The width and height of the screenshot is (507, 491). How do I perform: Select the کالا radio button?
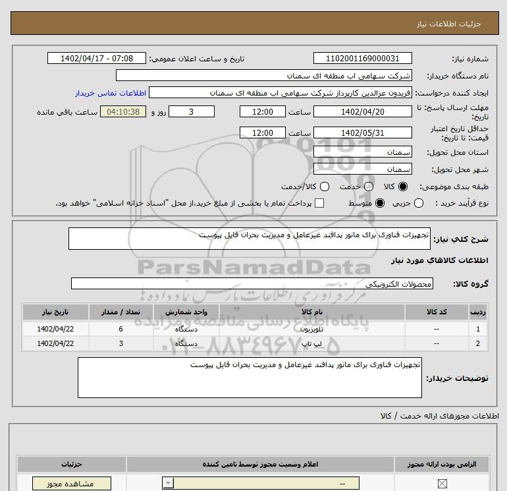click(403, 187)
